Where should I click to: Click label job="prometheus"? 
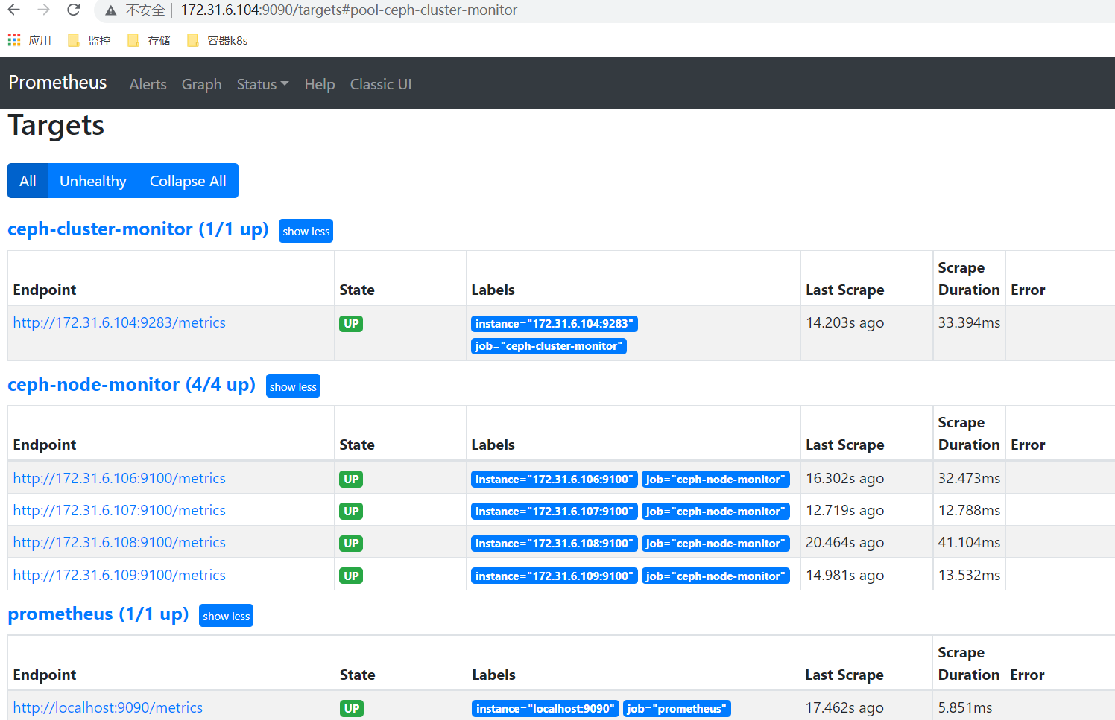click(x=677, y=709)
